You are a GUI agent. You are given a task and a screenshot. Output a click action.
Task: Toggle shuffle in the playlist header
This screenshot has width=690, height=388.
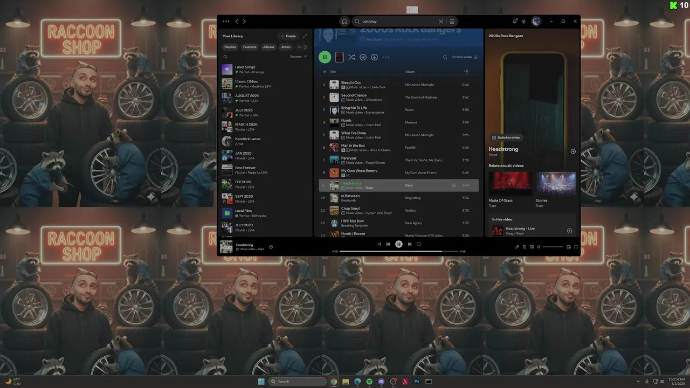pyautogui.click(x=351, y=57)
